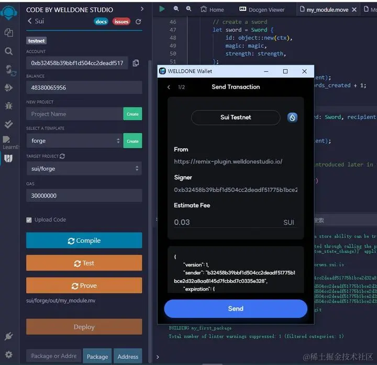The height and width of the screenshot is (365, 377).
Task: Go back from Sui panel
Action: coord(29,21)
